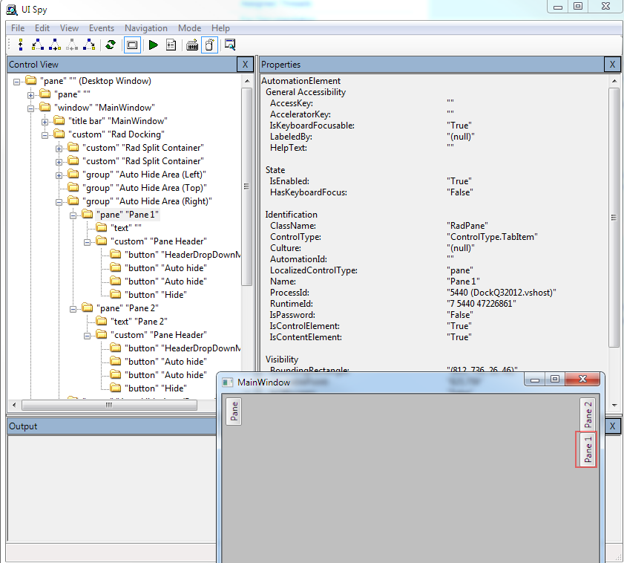Jump to last child toolbar icon
624x563 pixels.
90,45
